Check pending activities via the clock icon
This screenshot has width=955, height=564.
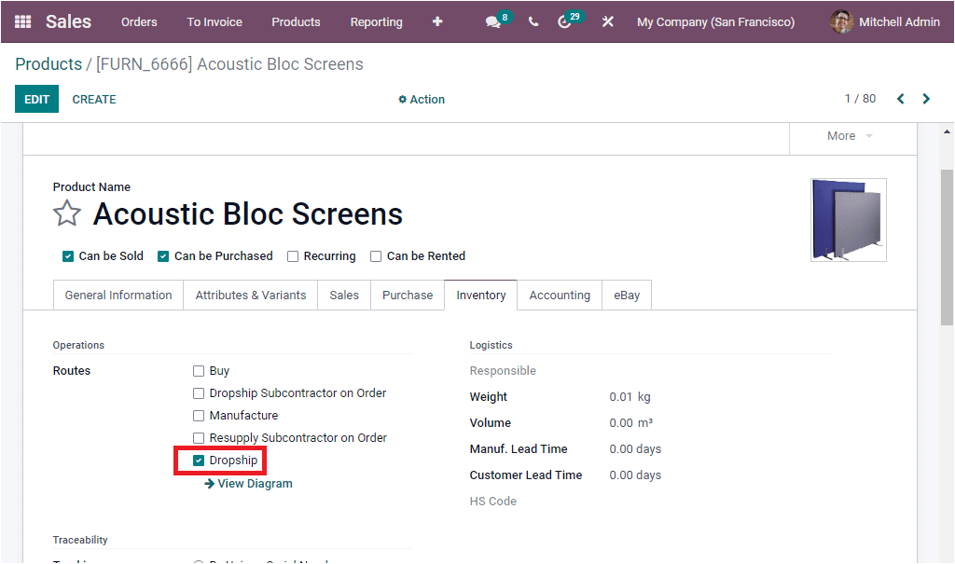click(x=564, y=21)
